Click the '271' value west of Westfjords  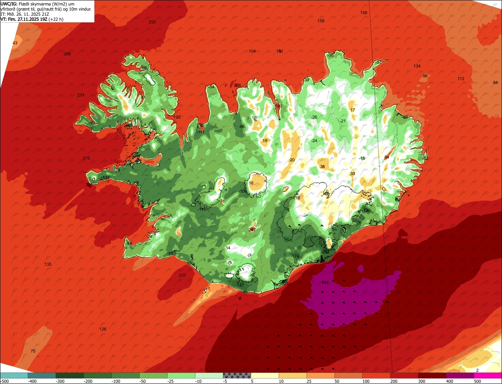(x=81, y=95)
